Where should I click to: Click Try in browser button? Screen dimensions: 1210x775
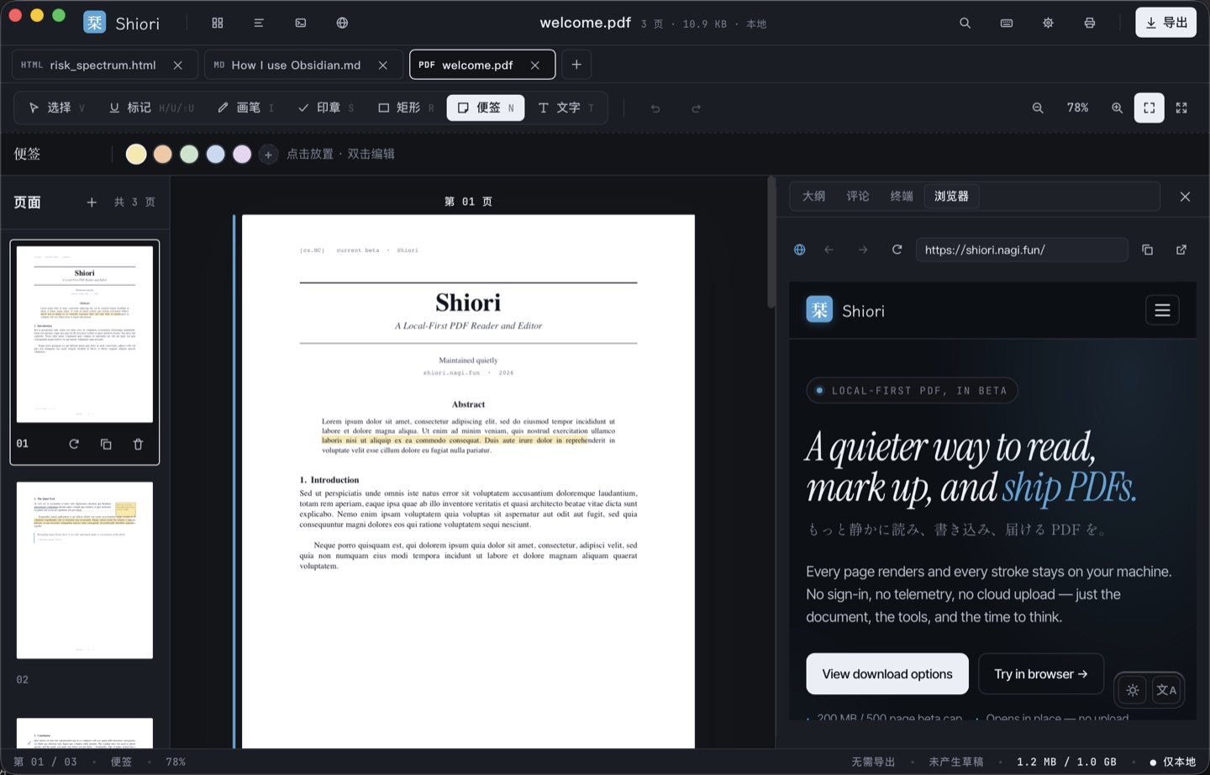pos(1041,674)
